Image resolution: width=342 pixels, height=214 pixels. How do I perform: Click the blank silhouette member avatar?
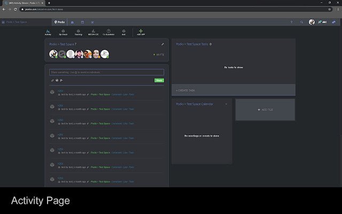point(71,54)
